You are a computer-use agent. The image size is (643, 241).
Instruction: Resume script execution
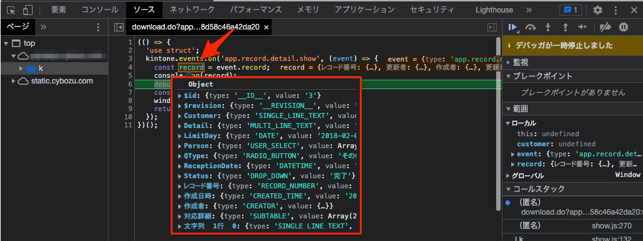(513, 27)
